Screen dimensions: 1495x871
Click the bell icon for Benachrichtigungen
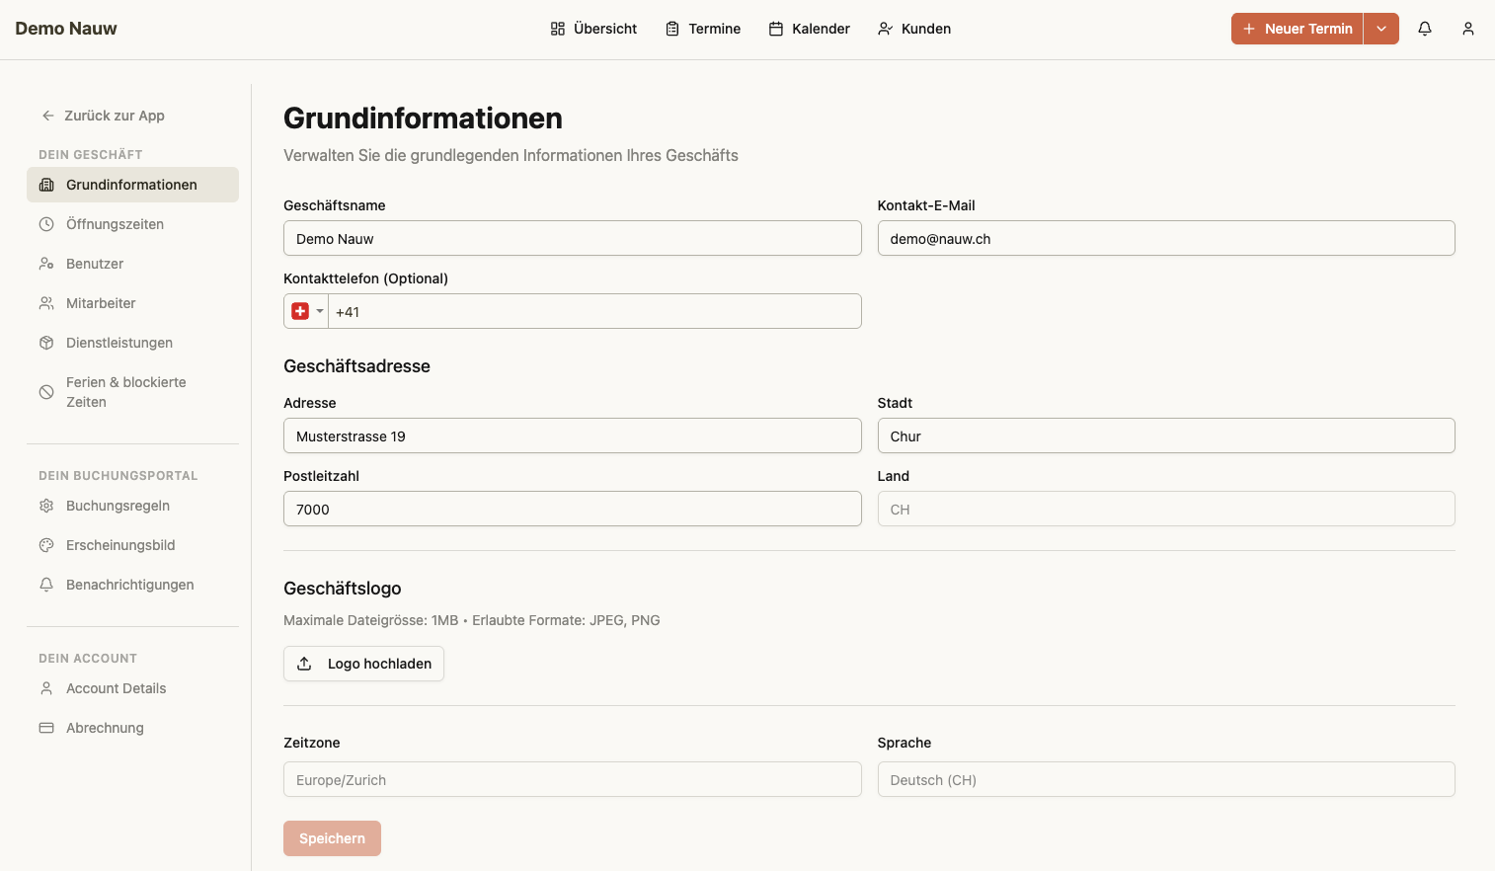pyautogui.click(x=46, y=585)
